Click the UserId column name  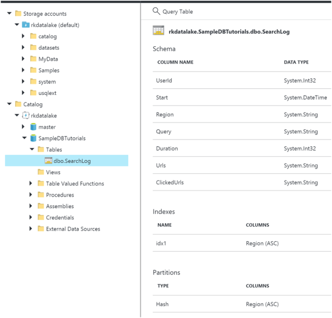coord(164,80)
